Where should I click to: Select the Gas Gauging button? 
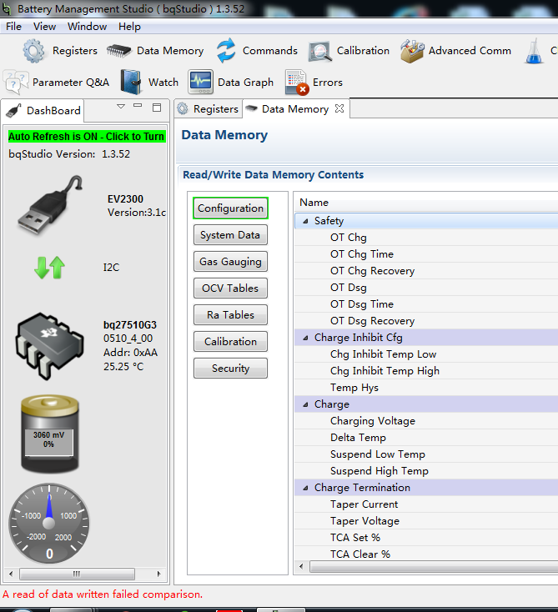pos(230,262)
